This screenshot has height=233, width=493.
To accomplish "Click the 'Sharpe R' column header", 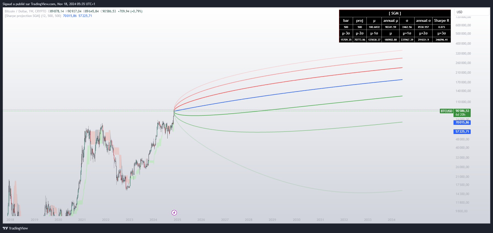I will [442, 20].
